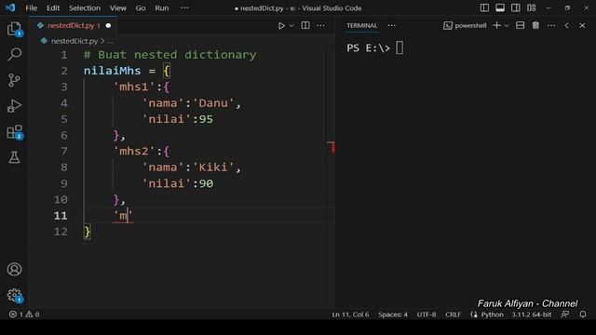Toggle Secondary Side Bar layout button
The height and width of the screenshot is (335, 596).
(515, 8)
